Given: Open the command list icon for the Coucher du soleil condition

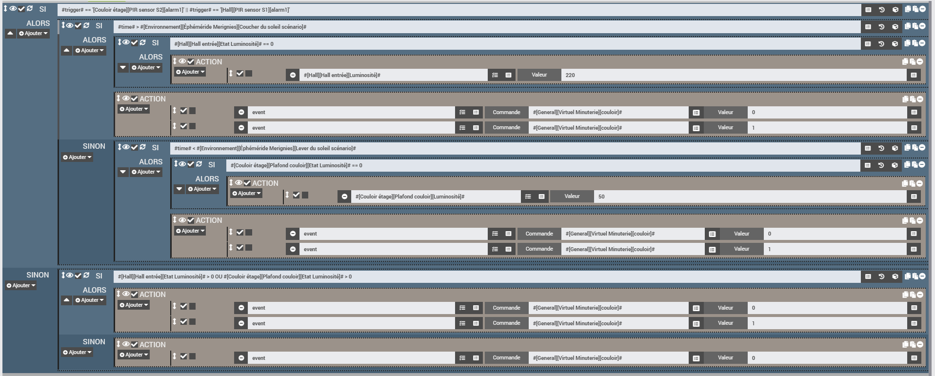Looking at the screenshot, I should 868,27.
